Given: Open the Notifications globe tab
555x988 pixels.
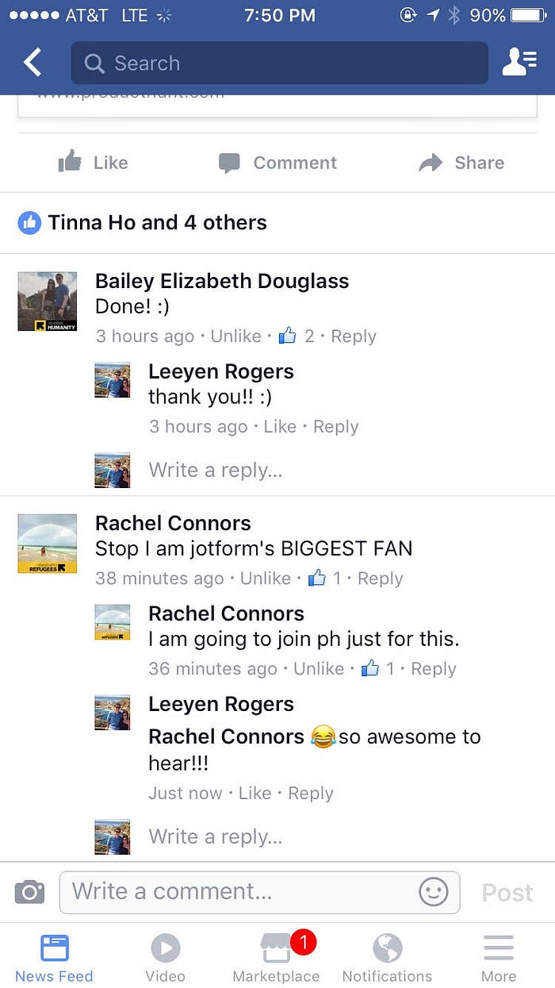Looking at the screenshot, I should (387, 956).
